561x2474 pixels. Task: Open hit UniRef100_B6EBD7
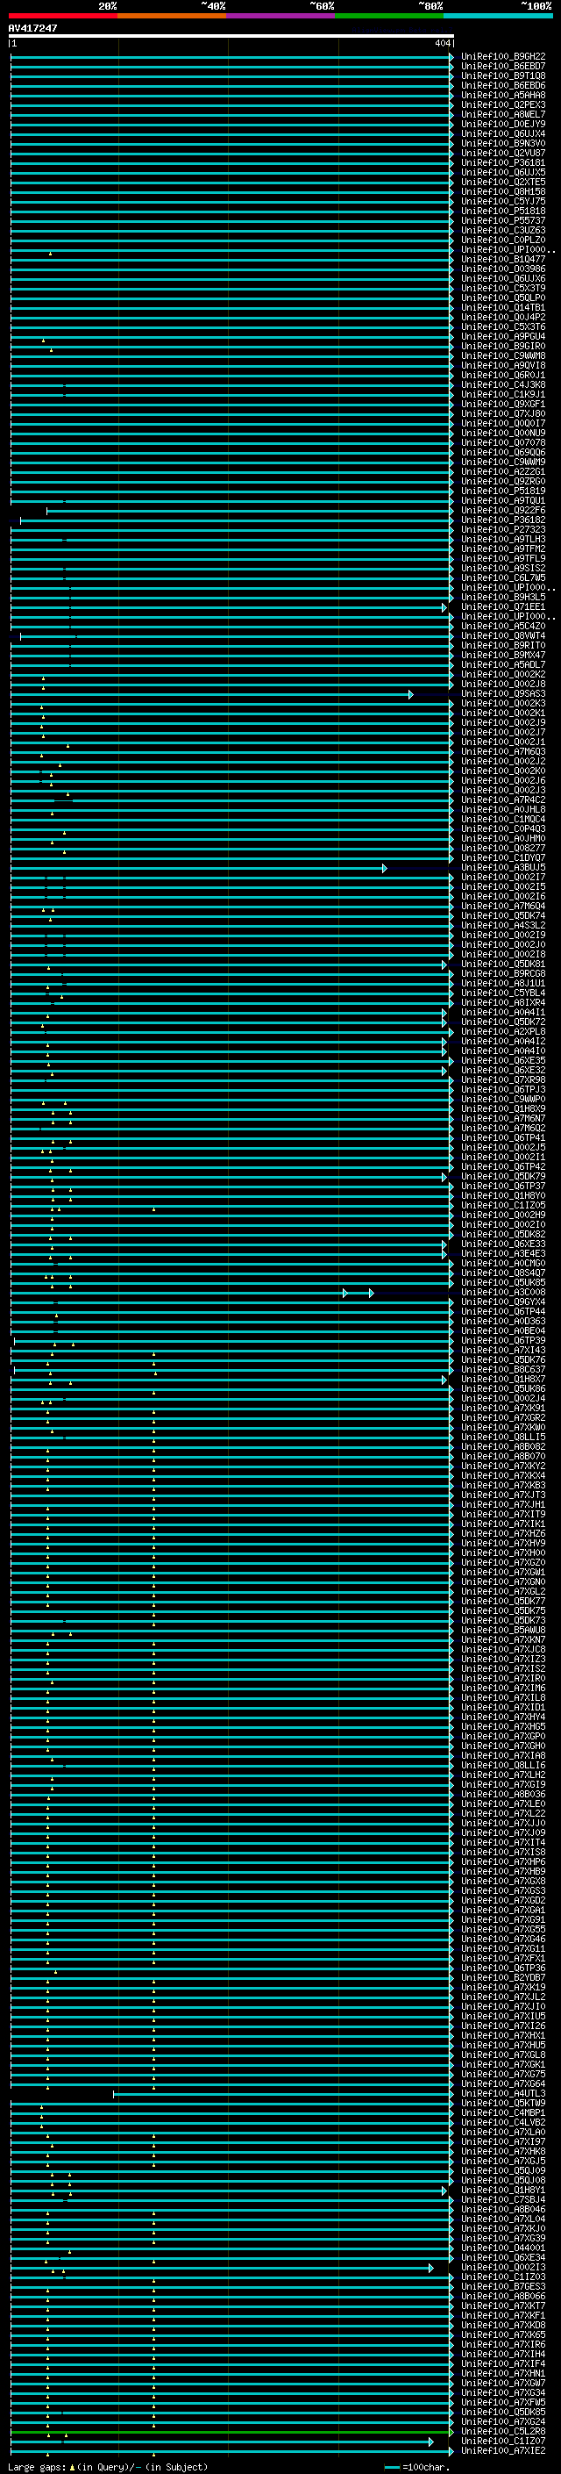pos(503,67)
